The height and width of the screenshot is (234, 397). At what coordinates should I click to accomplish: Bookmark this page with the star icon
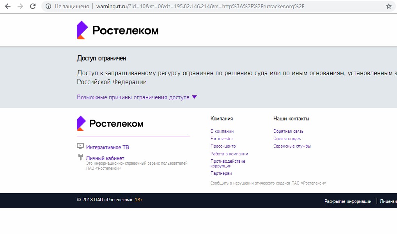(389, 6)
